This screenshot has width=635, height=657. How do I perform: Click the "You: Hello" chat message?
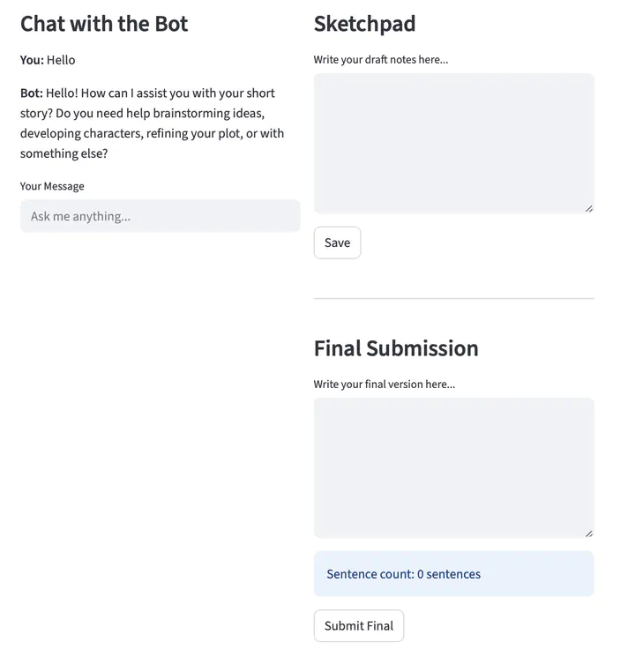(48, 60)
